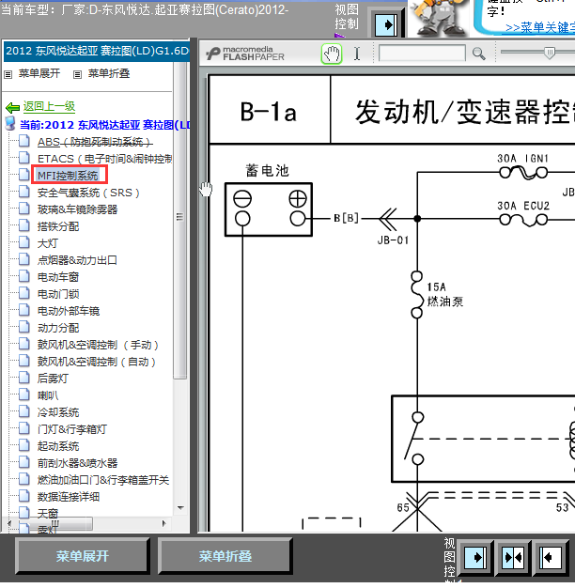Open 玻璃&车镜除雾器 tree item
575x588 pixels.
(x=77, y=209)
